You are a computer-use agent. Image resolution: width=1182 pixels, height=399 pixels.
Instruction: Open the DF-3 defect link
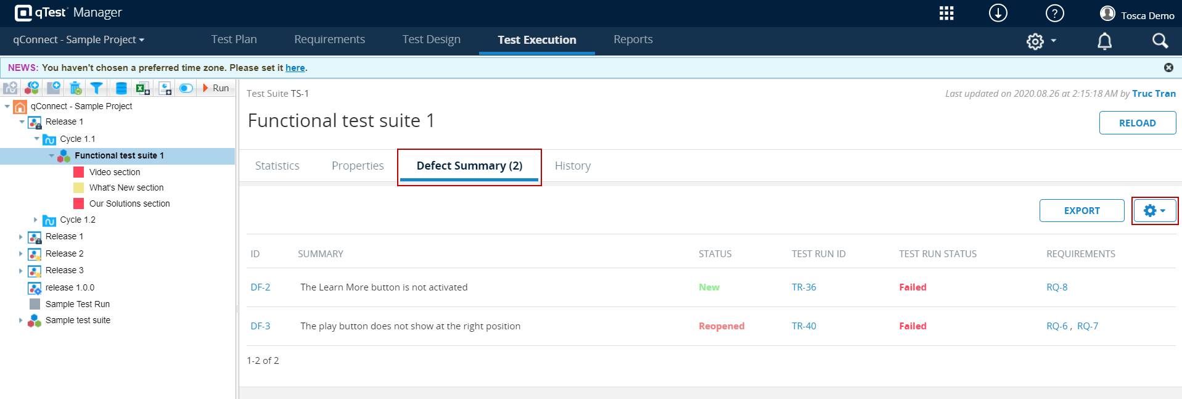pos(260,326)
